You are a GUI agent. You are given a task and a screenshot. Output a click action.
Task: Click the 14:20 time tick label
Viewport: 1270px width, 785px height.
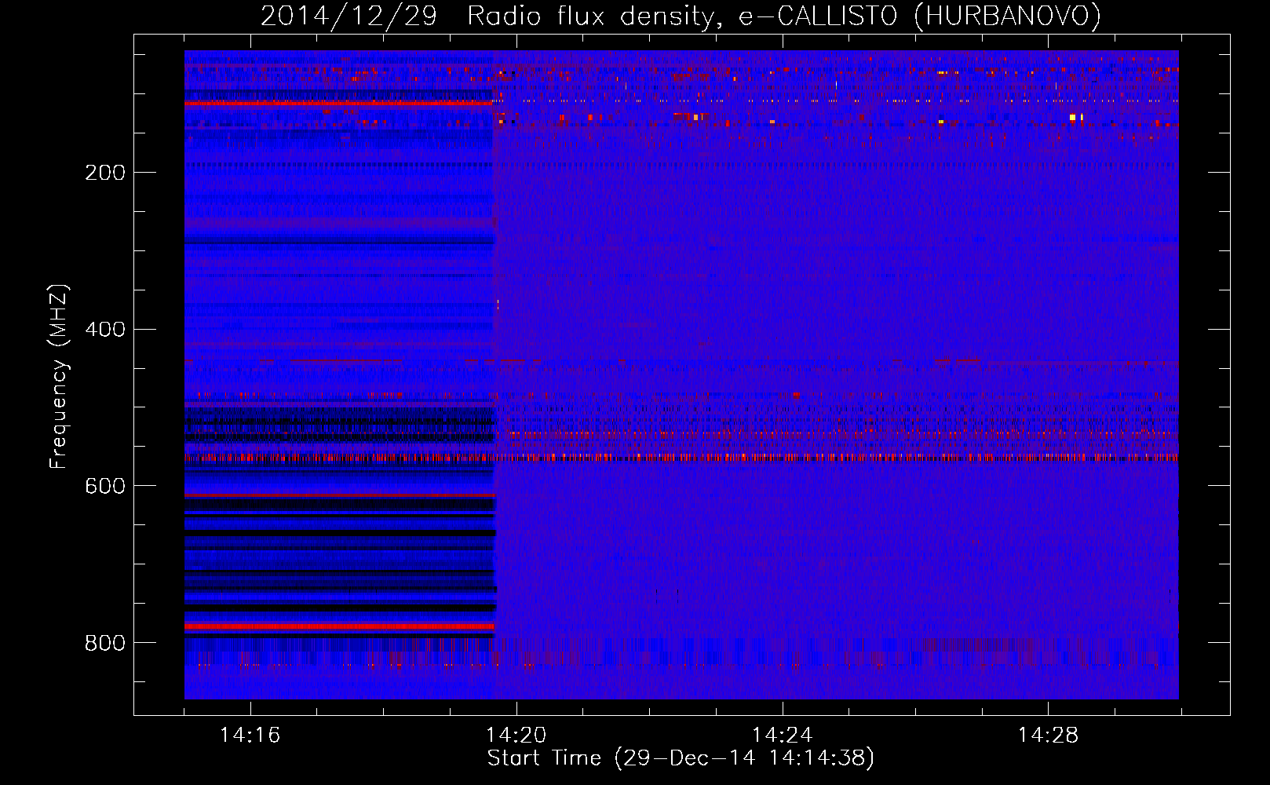point(516,736)
